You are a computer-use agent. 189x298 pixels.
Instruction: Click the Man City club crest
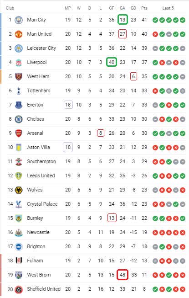point(19,20)
